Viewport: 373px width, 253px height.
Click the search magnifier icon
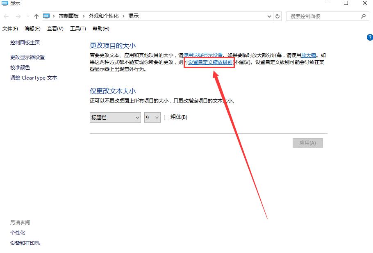click(x=364, y=16)
